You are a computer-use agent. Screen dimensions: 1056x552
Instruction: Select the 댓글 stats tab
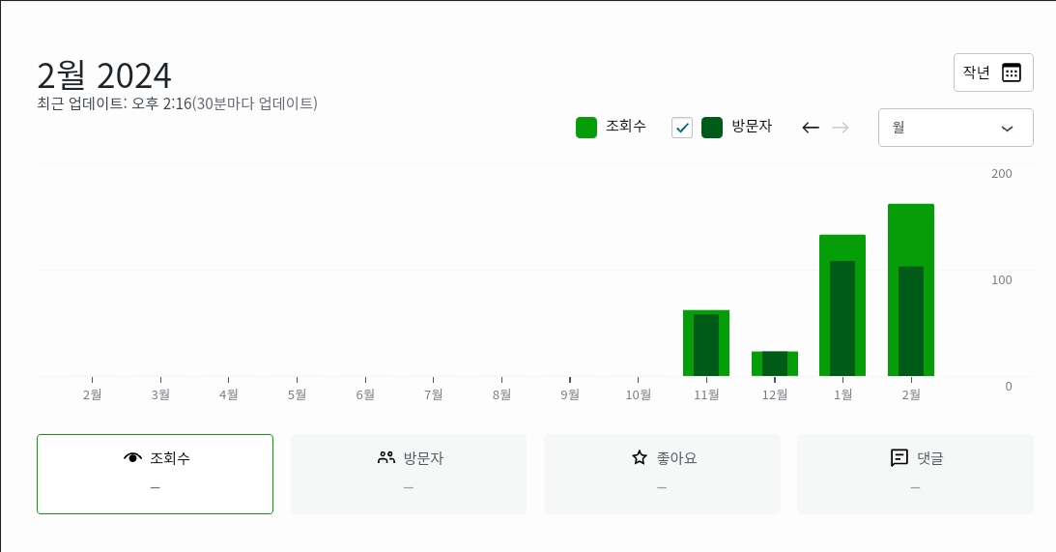point(915,474)
